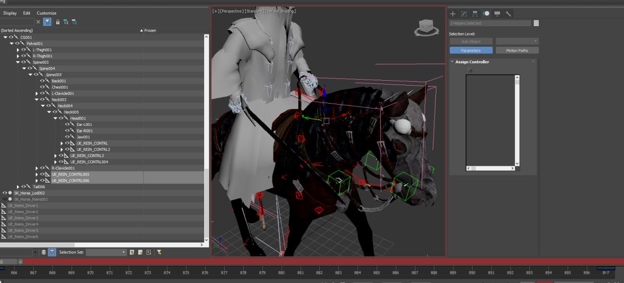
Task: Collapse the Neck003 node
Action: click(37, 100)
